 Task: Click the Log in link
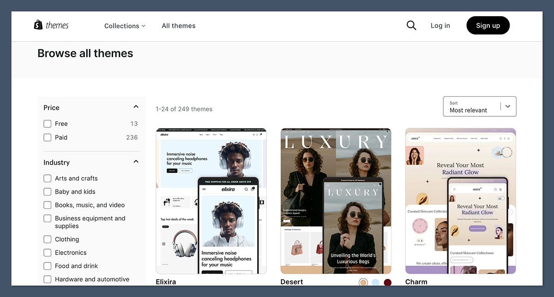(440, 25)
